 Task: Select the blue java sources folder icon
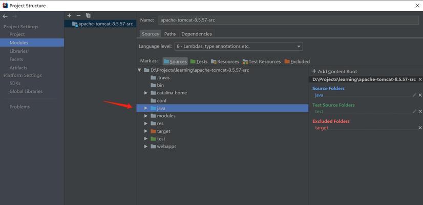153,108
